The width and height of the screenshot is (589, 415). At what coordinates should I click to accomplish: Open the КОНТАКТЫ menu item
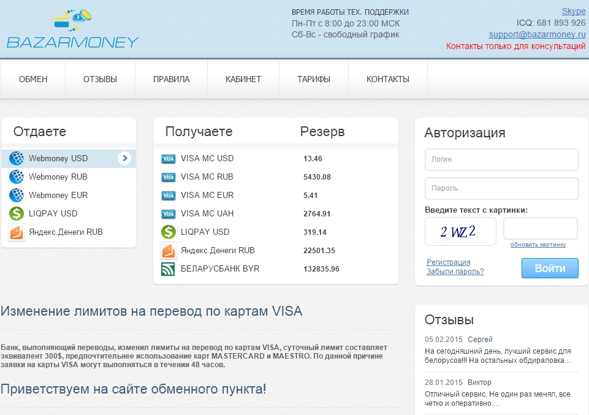[x=387, y=79]
